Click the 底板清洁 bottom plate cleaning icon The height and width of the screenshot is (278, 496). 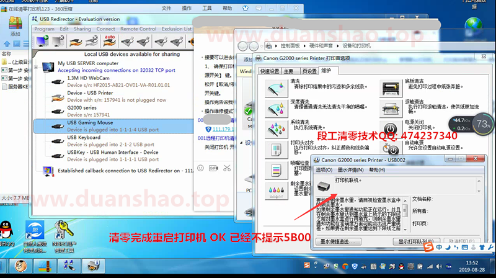pyautogui.click(x=391, y=89)
